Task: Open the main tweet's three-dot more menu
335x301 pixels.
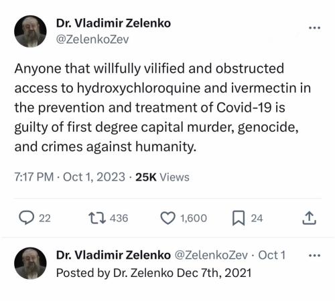Action: 314,28
